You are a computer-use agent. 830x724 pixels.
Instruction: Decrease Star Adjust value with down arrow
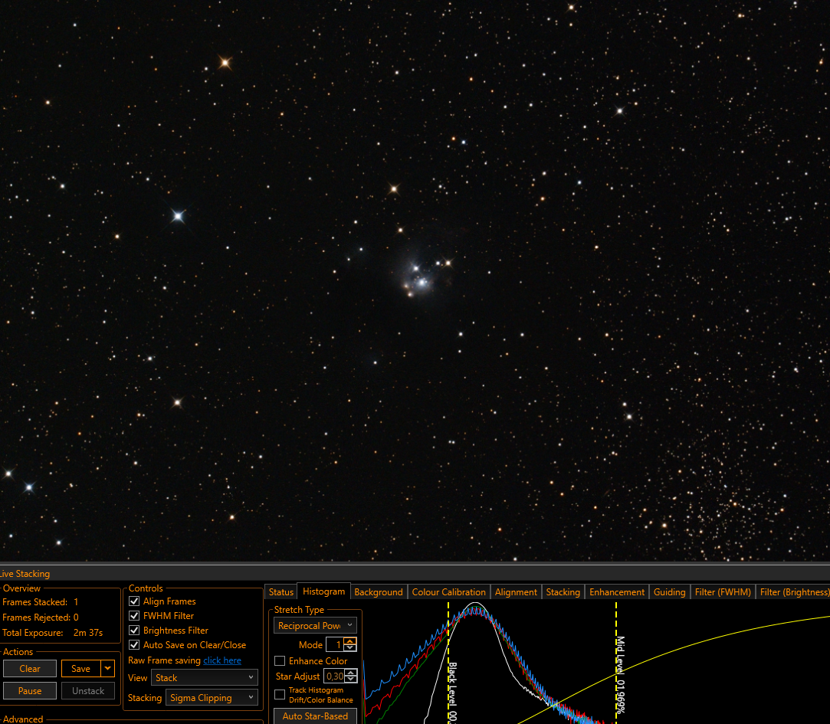coord(352,679)
